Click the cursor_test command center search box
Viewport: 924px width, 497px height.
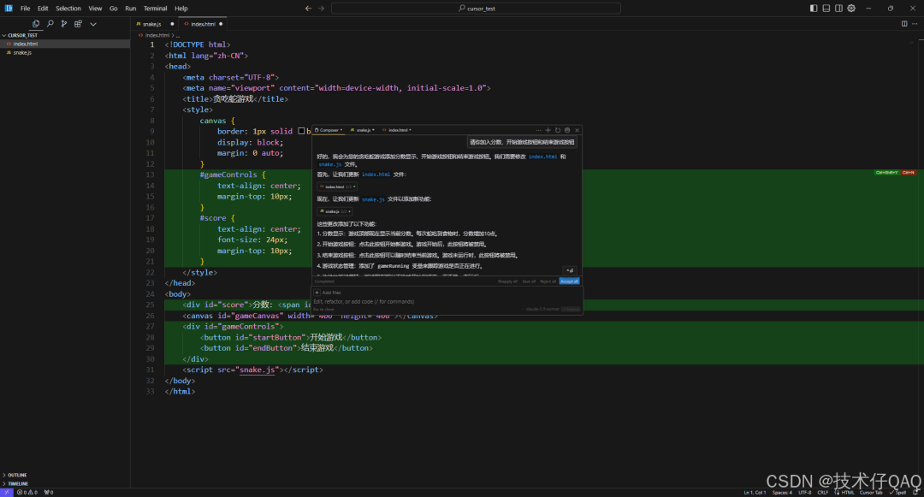point(477,9)
